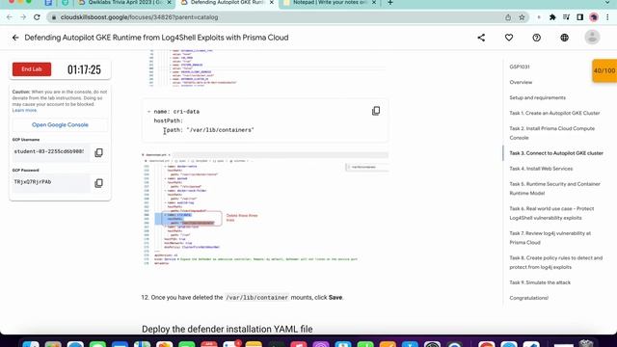This screenshot has height=347, width=617.
Task: Open the language globe icon
Action: point(564,38)
